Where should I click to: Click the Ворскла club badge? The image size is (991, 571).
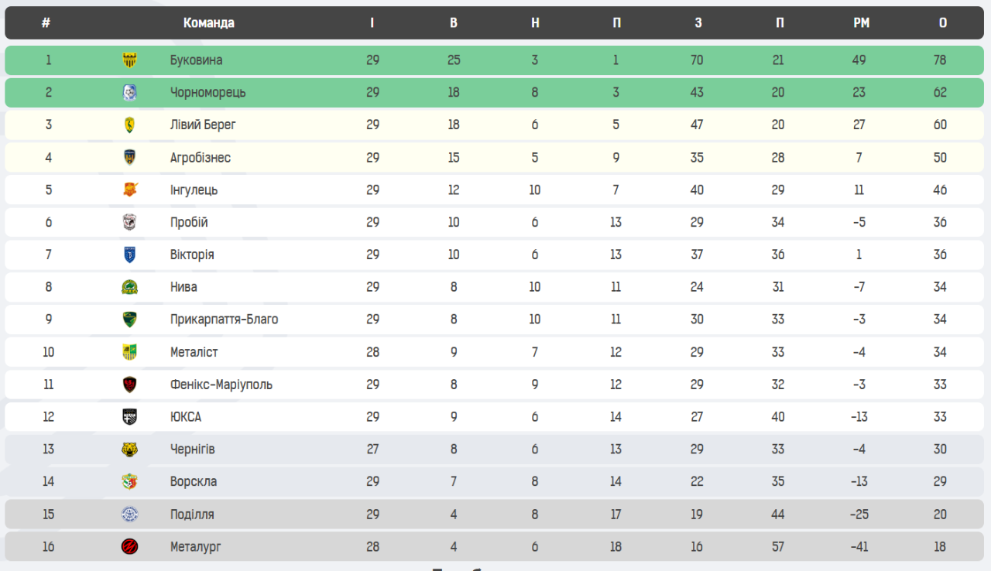(129, 482)
